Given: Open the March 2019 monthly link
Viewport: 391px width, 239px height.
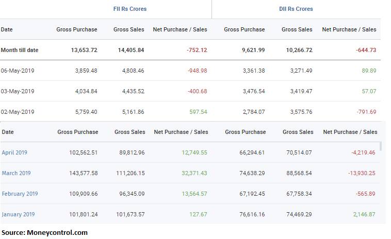Looking at the screenshot, I should [16, 173].
